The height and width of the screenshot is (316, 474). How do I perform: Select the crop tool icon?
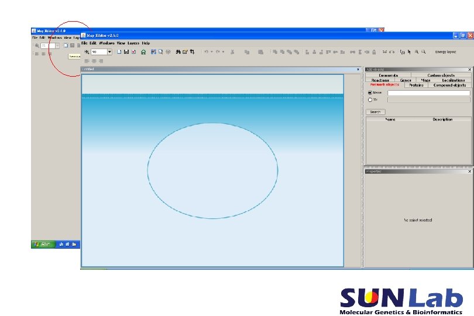point(193,52)
